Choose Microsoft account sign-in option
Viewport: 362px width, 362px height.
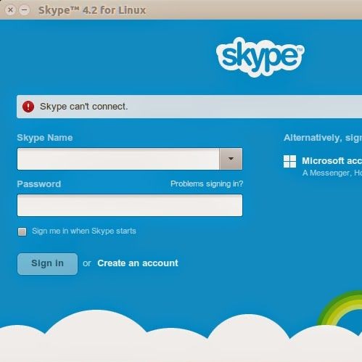tap(332, 161)
